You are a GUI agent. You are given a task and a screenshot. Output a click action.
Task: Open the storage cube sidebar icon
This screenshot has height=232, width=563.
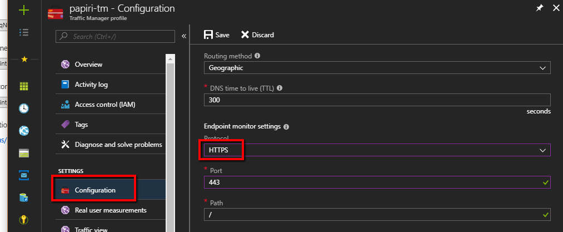point(24,198)
